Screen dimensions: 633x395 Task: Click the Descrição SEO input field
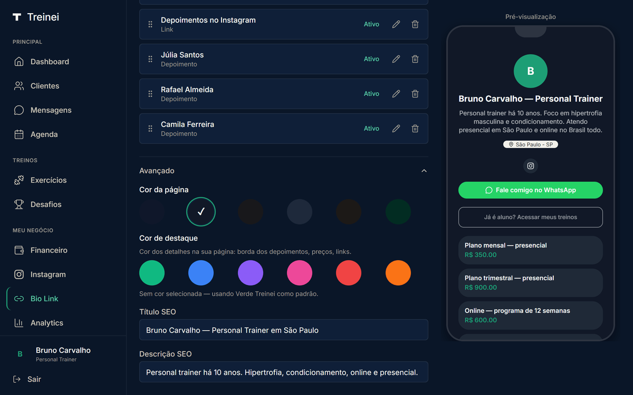[x=284, y=372]
